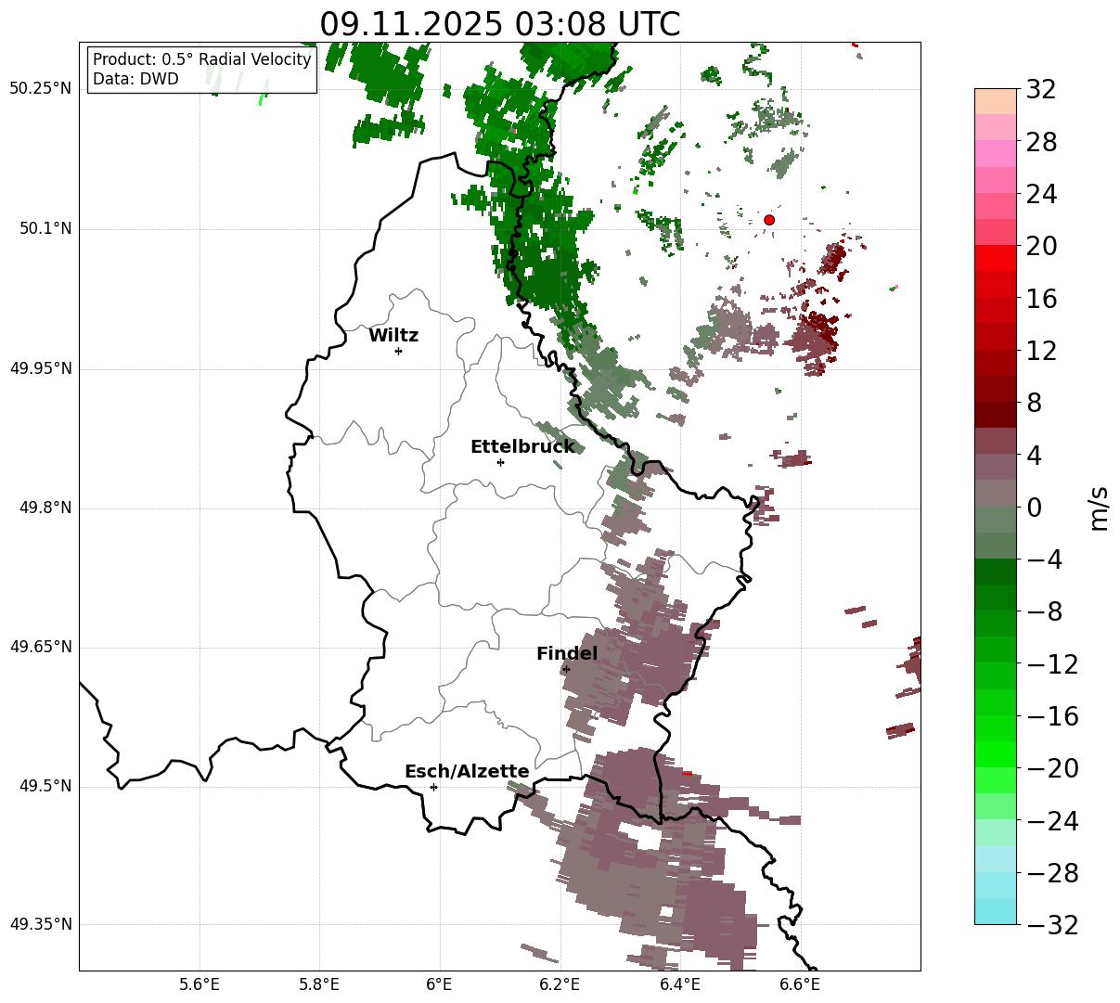Click the colorbar tick label 16
Screen dimensions: 1120x1003
point(1041,299)
